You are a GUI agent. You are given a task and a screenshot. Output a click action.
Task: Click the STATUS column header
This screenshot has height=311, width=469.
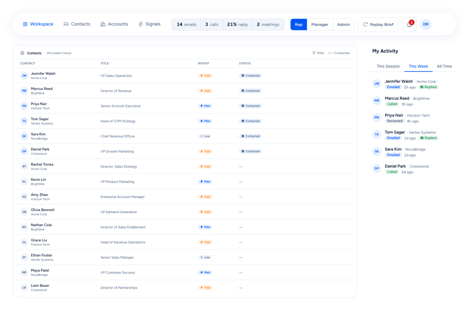[x=244, y=63]
